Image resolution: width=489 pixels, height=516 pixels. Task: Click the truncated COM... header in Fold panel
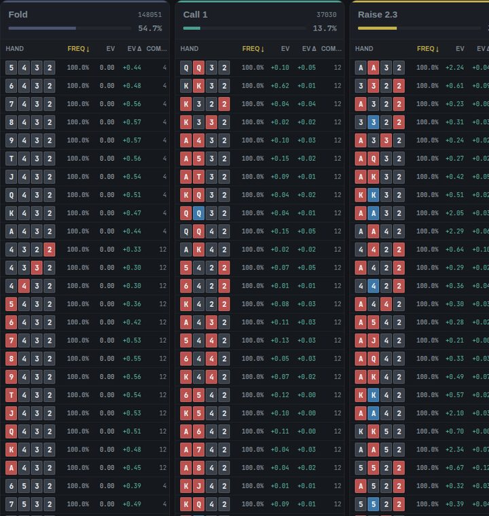click(156, 49)
